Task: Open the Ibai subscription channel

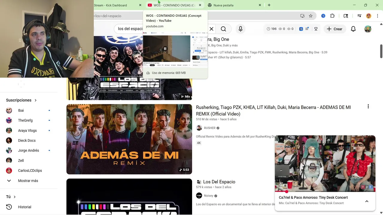Action: [x=29, y=110]
